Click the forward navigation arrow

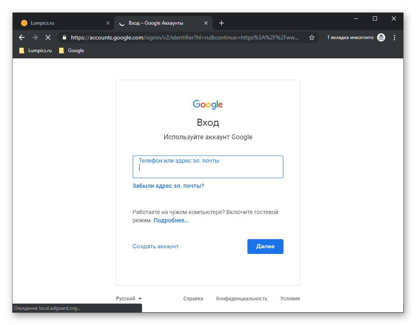point(35,37)
